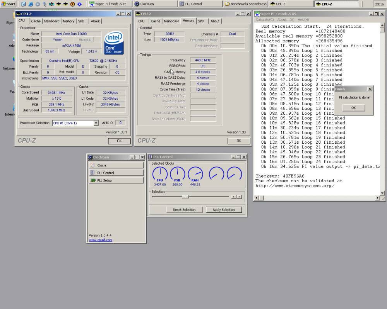Click the APIC ID field in CPU-Z
The width and height of the screenshot is (387, 309).
[120, 123]
